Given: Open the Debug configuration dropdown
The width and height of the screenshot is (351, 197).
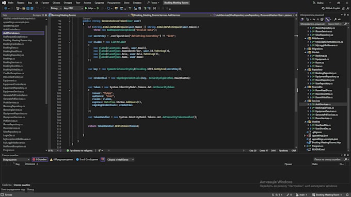Looking at the screenshot, I should click(56, 8).
